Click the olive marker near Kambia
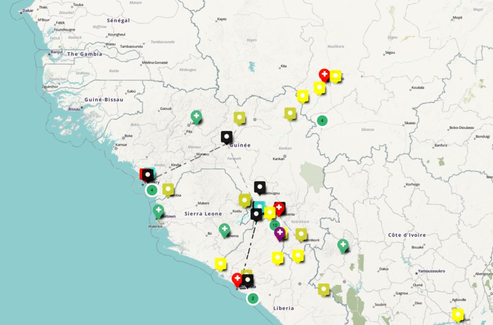This screenshot has height=325, width=493. pos(168,189)
